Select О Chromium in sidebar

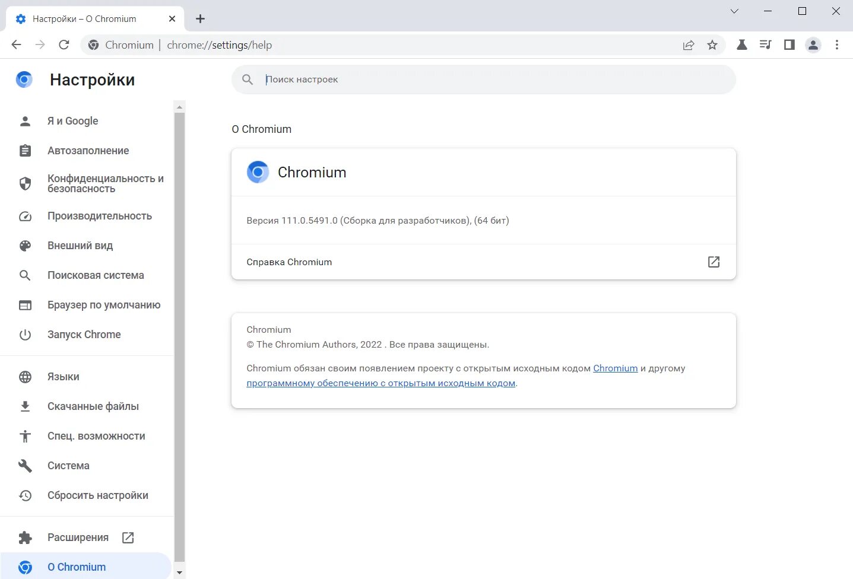[x=86, y=567]
